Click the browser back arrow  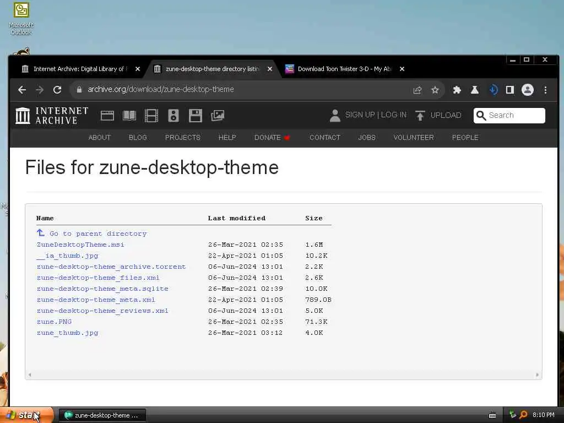click(x=22, y=90)
